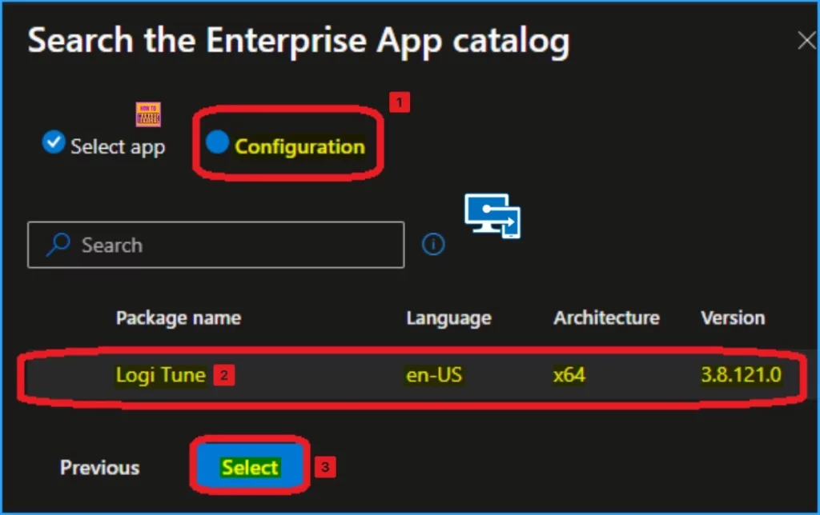Select the Logi Tune package name
The height and width of the screenshot is (515, 820).
pos(160,374)
